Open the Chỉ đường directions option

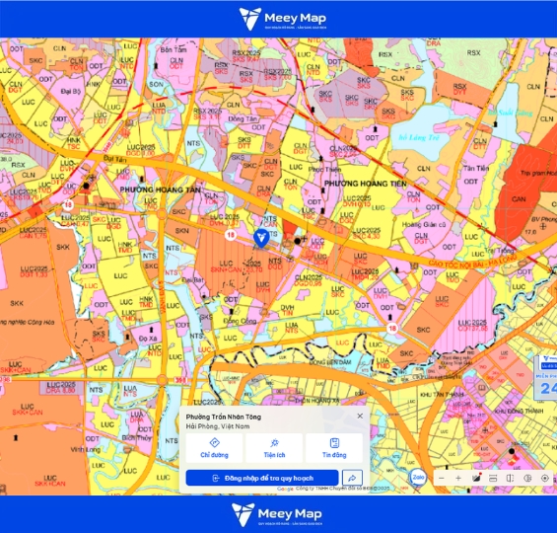214,448
